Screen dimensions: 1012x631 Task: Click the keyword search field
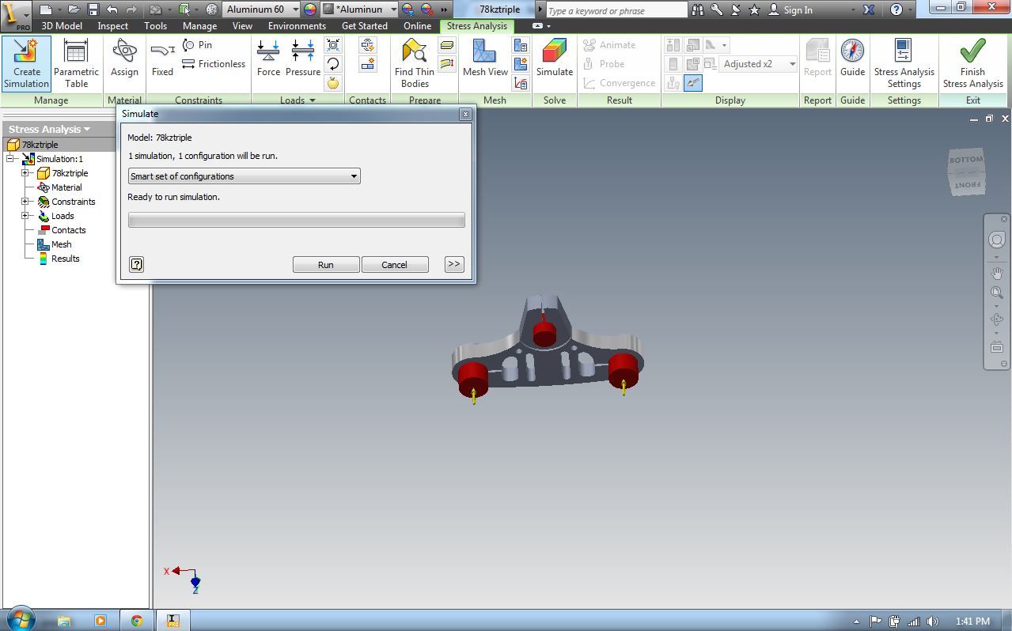point(616,9)
